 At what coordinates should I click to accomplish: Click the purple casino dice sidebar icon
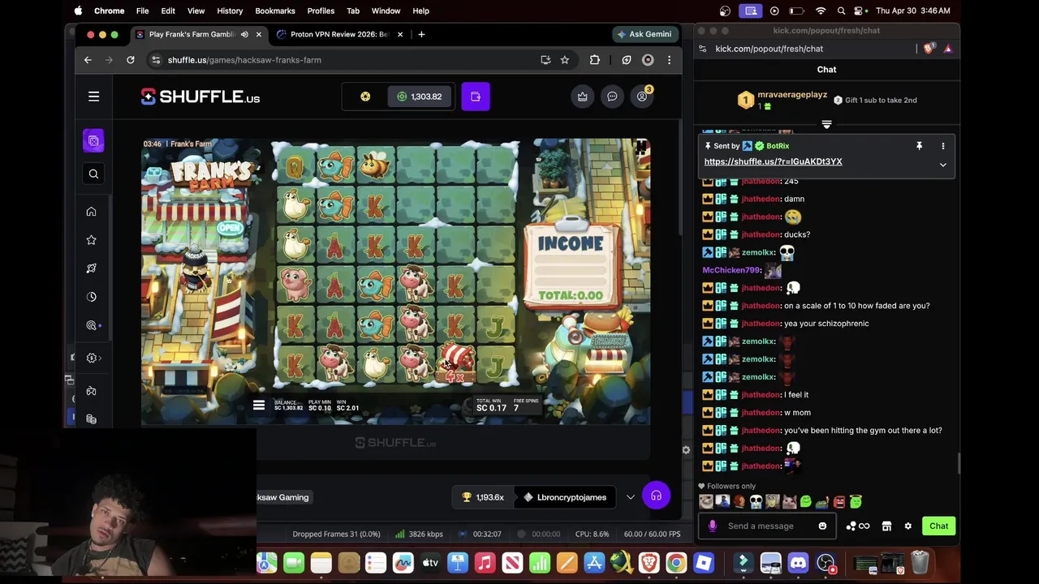click(x=93, y=141)
